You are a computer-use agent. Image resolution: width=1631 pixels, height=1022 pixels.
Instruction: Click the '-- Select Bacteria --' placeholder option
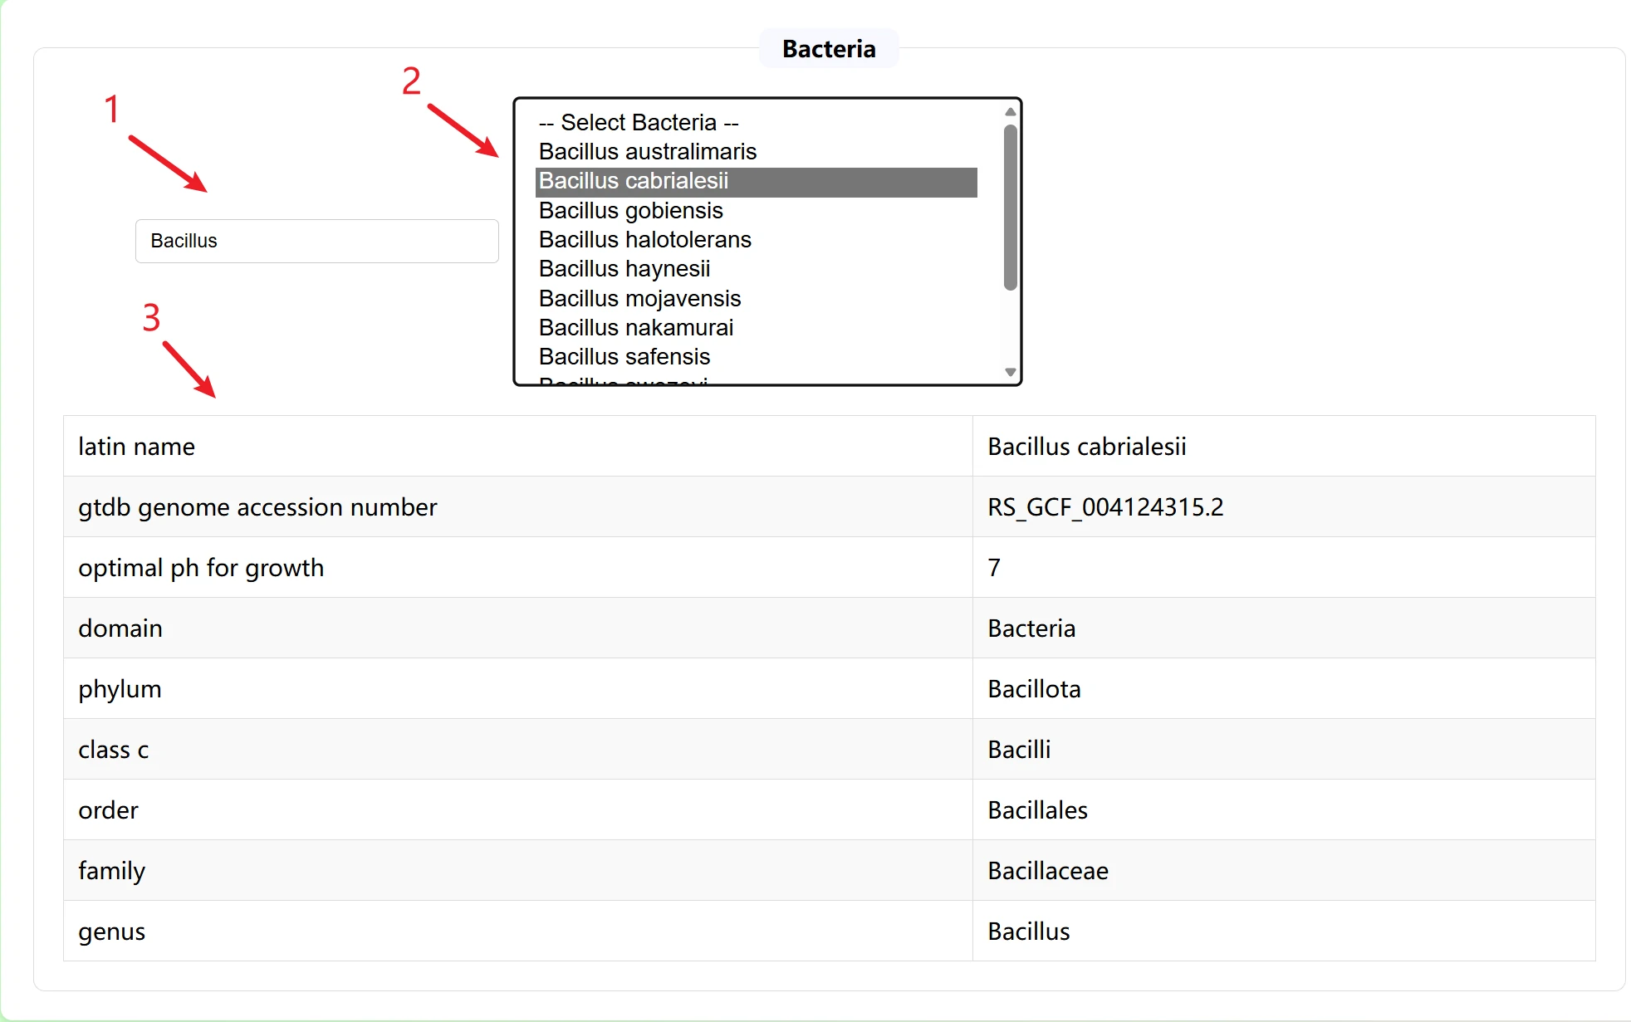[x=639, y=123]
